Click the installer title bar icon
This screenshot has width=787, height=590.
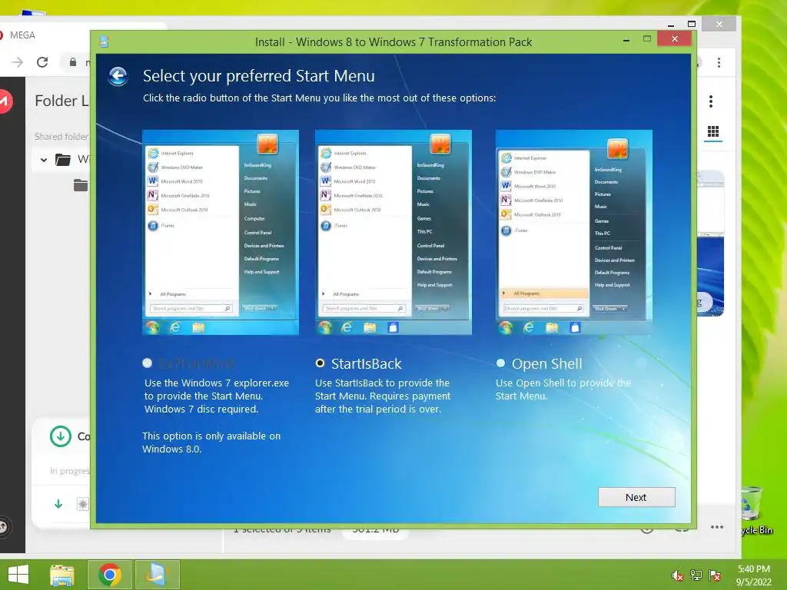pos(104,41)
